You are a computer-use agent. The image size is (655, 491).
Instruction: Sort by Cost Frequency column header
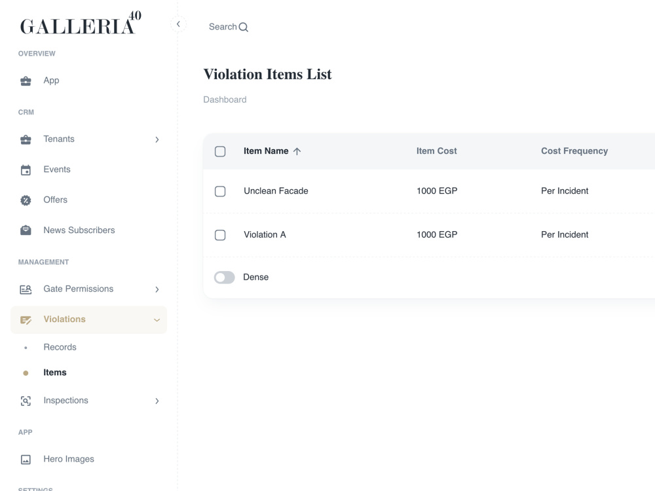pos(574,151)
